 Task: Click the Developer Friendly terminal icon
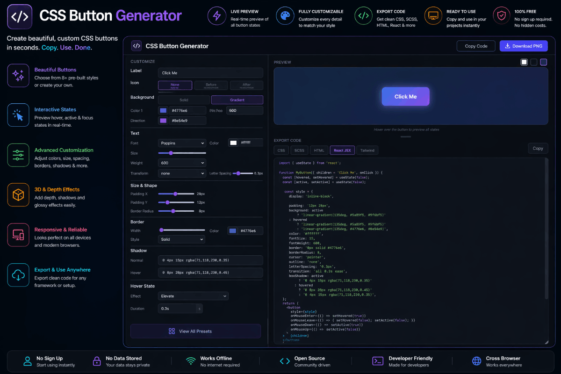point(378,361)
